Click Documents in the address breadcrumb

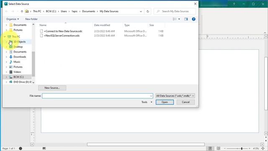coord(88,11)
